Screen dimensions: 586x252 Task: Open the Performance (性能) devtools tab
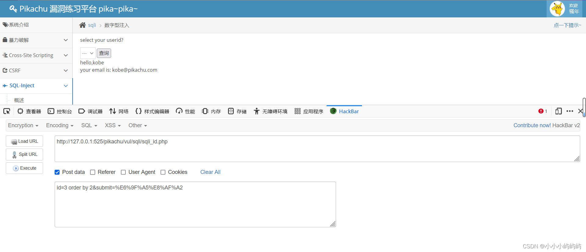coord(185,111)
